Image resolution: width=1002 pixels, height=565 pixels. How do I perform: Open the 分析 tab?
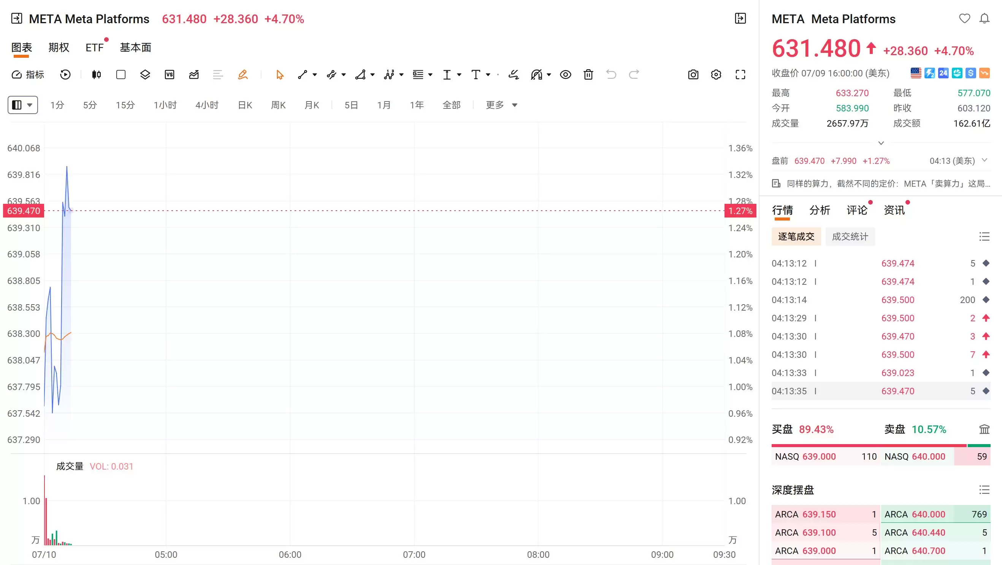pyautogui.click(x=820, y=210)
